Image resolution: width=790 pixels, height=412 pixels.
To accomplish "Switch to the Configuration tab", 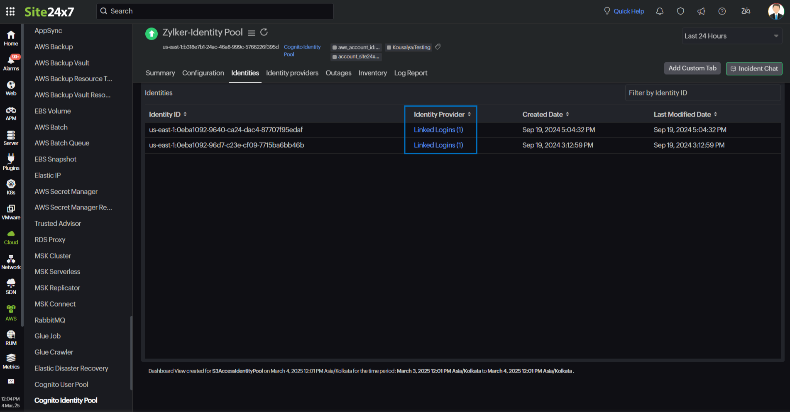I will point(203,73).
